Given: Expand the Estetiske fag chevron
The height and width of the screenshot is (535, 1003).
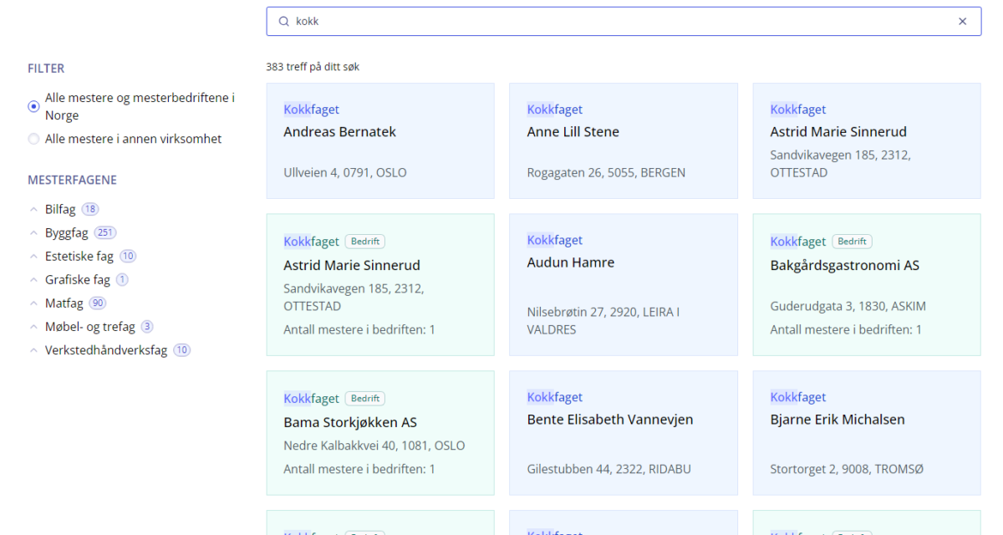Looking at the screenshot, I should pos(33,257).
